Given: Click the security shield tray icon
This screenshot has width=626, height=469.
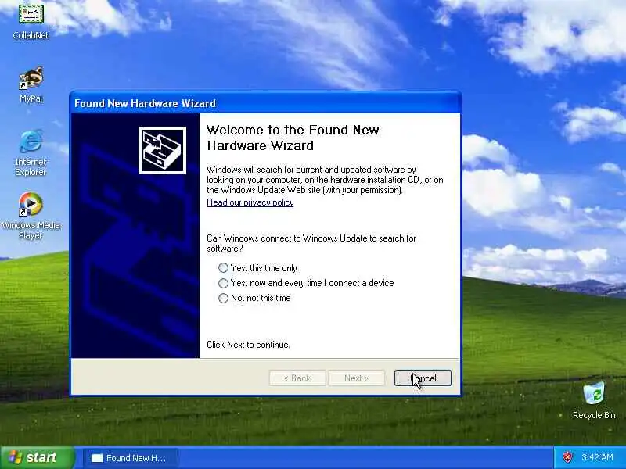Looking at the screenshot, I should [567, 457].
